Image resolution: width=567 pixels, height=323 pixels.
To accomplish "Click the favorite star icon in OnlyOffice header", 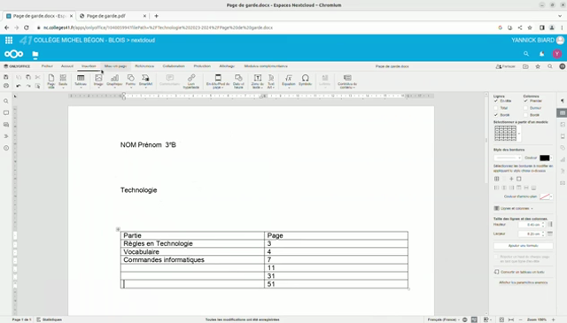I will [538, 66].
